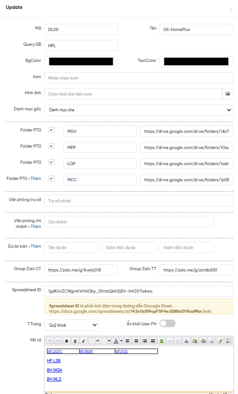Toggle underline formatting in the Mô tả editor

[75, 341]
